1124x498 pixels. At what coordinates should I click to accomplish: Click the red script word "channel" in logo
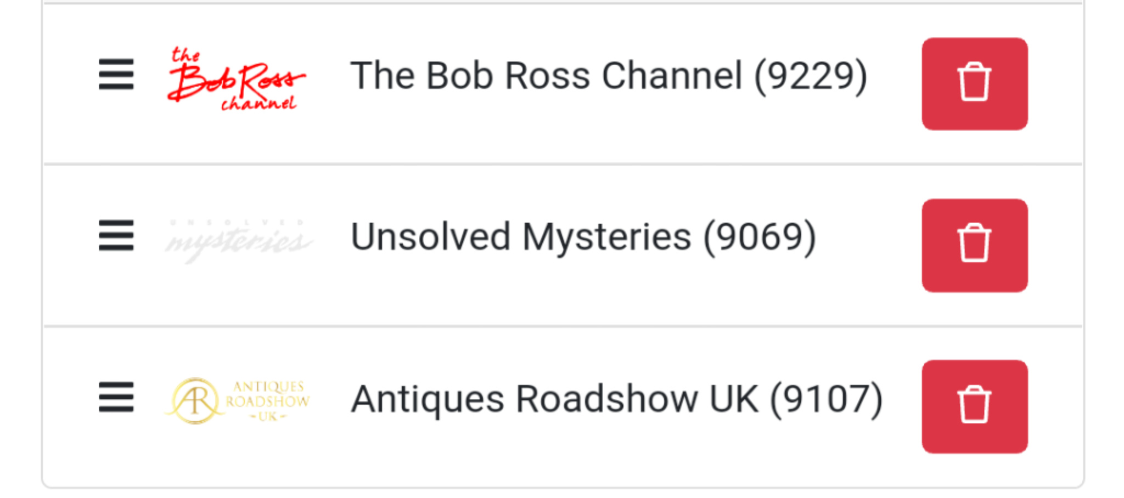258,103
